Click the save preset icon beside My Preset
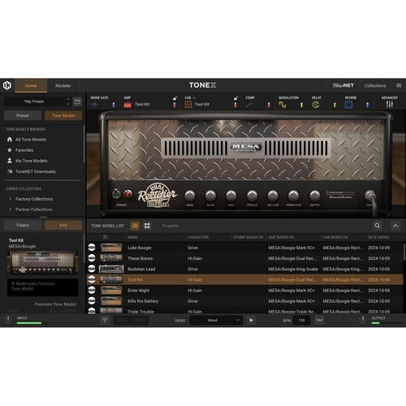This screenshot has height=406, width=406. click(x=78, y=101)
